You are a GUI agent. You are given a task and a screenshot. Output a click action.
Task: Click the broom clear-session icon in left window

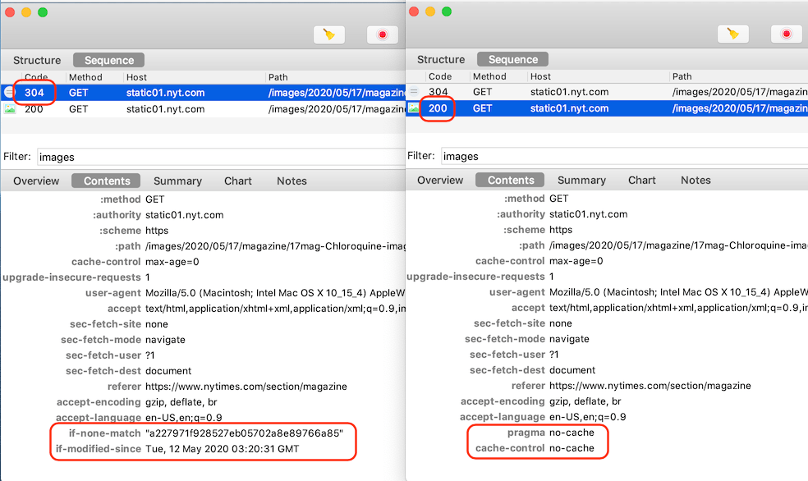pos(328,34)
